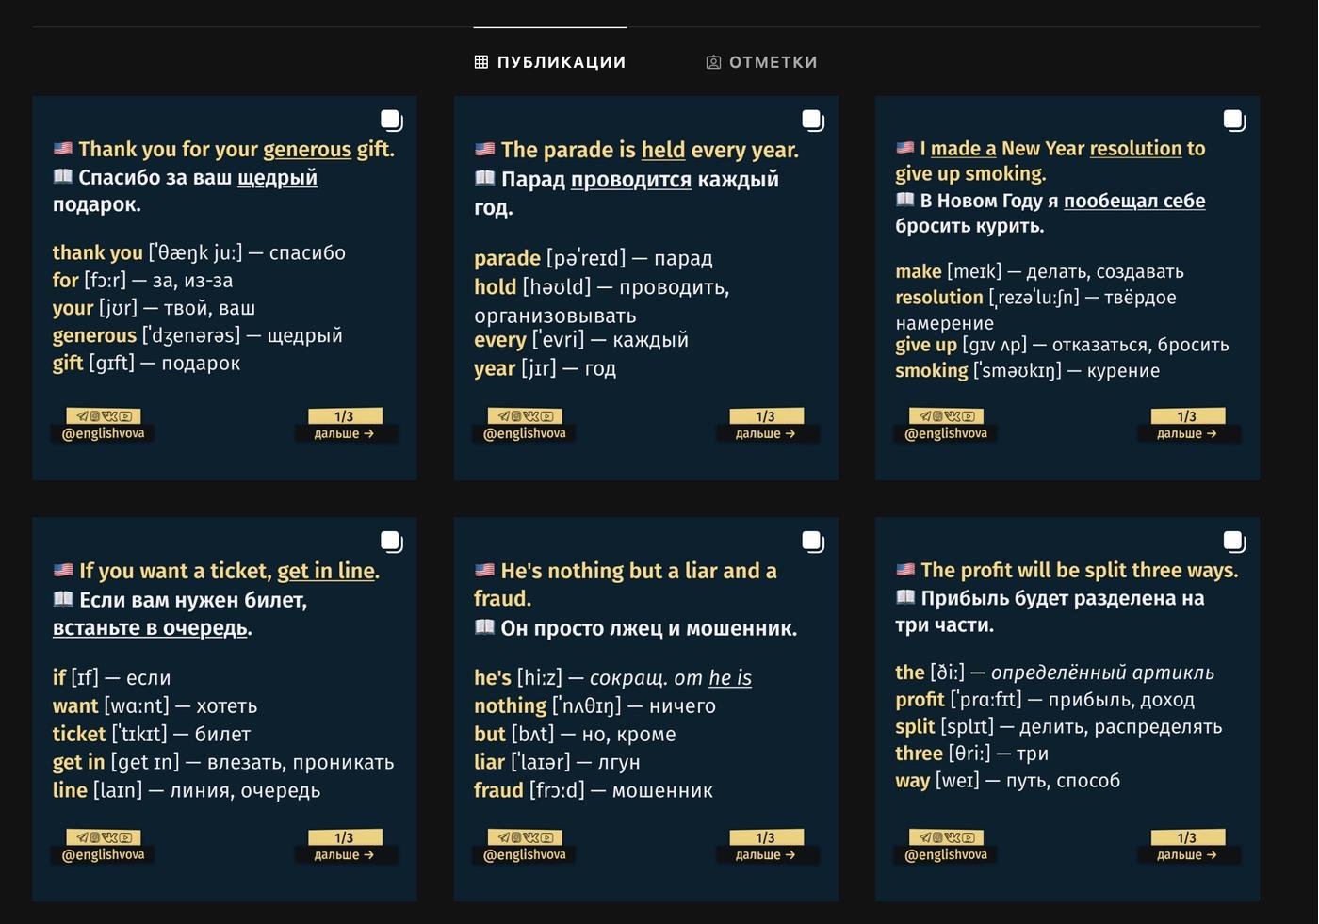This screenshot has width=1319, height=924.
Task: Click carousel icon on parade post
Action: click(812, 120)
